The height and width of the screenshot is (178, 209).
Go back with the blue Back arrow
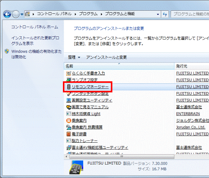[7, 14]
